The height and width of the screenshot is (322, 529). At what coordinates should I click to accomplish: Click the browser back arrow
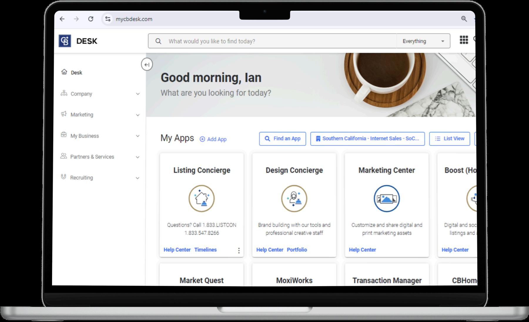62,19
